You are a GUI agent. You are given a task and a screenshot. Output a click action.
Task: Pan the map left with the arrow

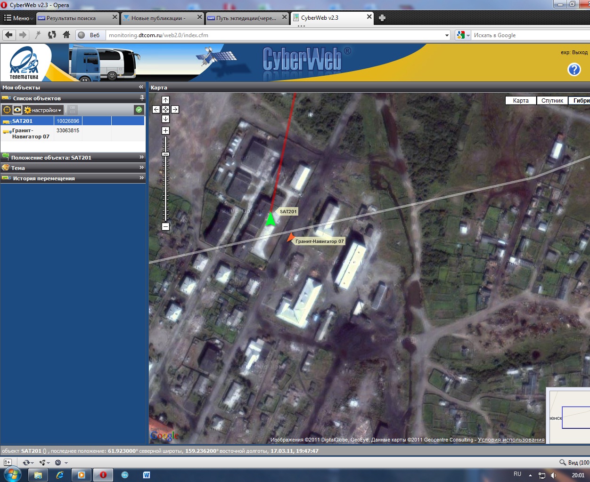(156, 109)
